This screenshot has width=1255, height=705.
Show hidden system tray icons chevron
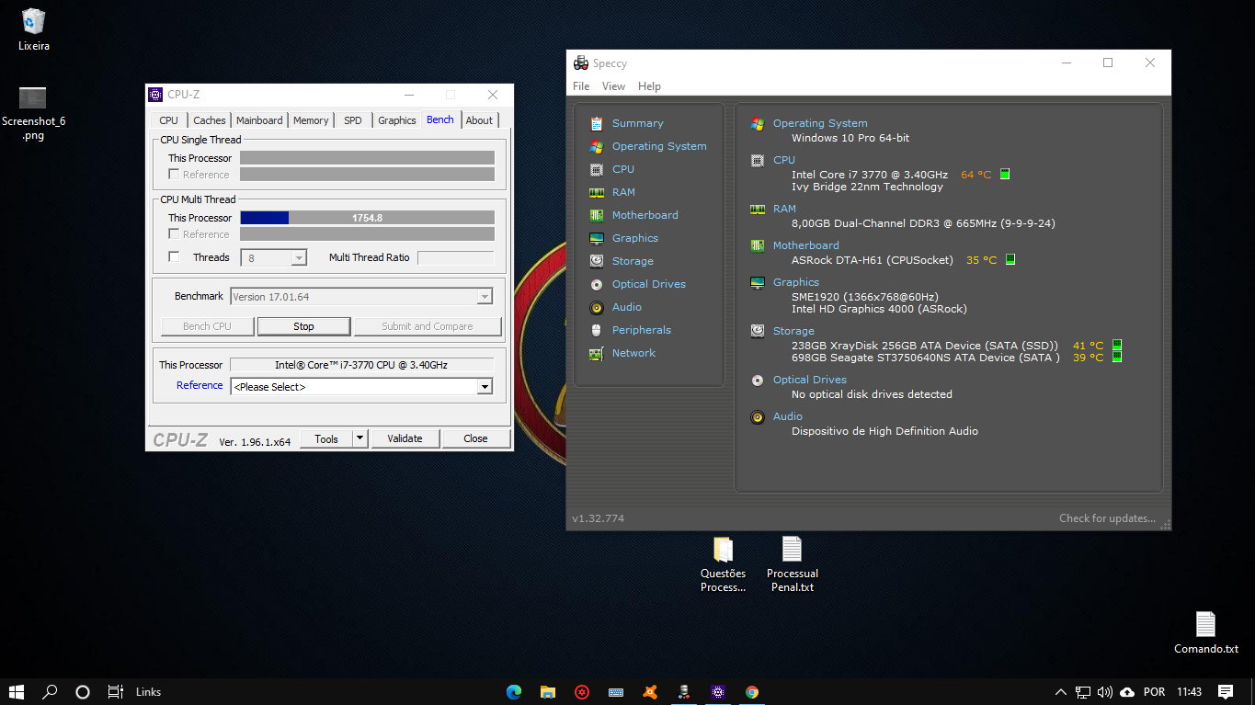point(1060,692)
